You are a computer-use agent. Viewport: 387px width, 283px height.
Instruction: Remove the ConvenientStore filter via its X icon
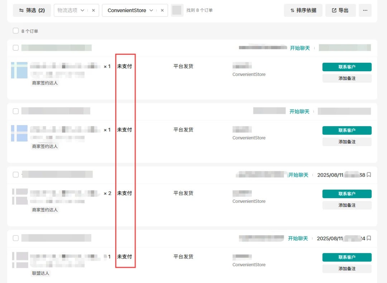pos(162,10)
